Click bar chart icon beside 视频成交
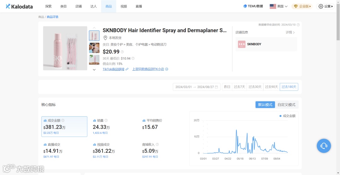Image resolution: width=340 pixels, height=175 pixels. tap(94, 145)
